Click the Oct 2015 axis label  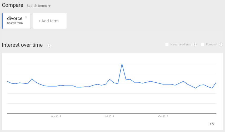point(163,117)
